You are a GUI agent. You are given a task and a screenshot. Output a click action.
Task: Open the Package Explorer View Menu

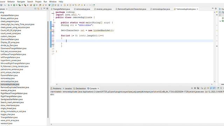41,9
